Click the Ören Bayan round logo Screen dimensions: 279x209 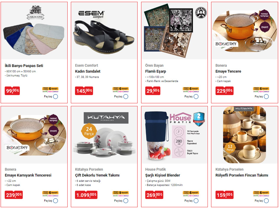201,13
